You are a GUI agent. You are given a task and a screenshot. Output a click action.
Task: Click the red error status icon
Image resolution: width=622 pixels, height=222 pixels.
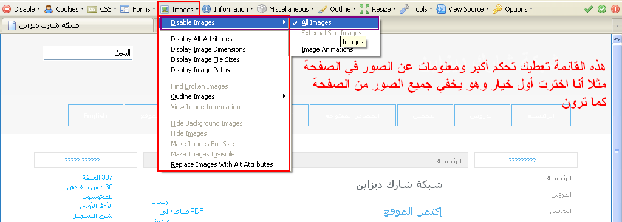click(615, 9)
